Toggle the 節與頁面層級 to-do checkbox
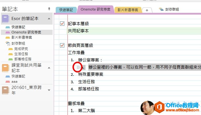 click(x=62, y=45)
